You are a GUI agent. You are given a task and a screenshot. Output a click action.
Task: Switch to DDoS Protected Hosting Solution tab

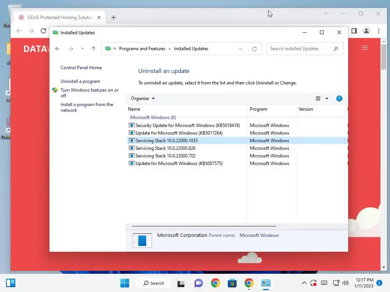(60, 17)
